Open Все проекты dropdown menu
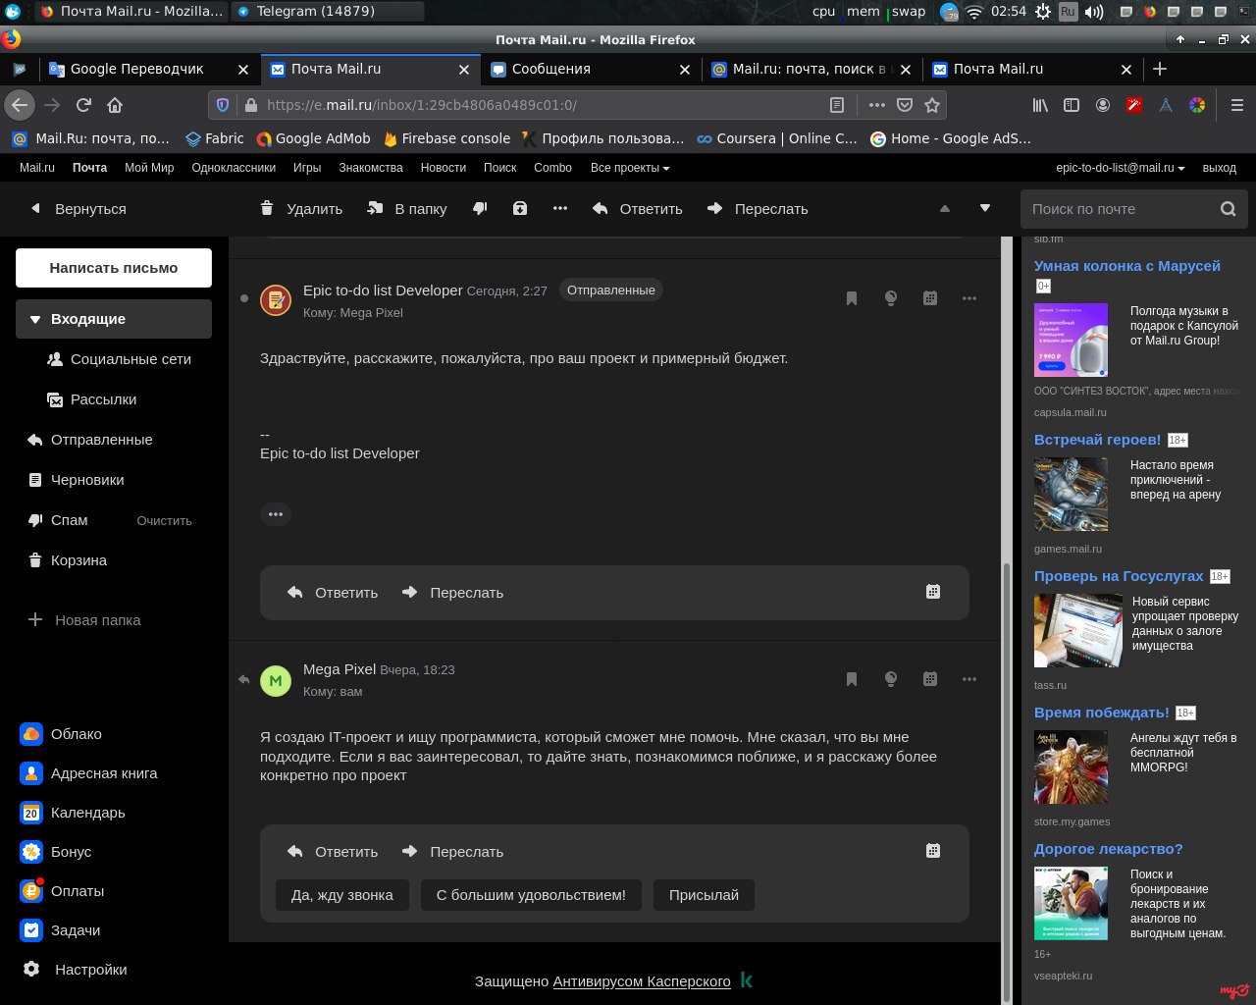 point(630,168)
